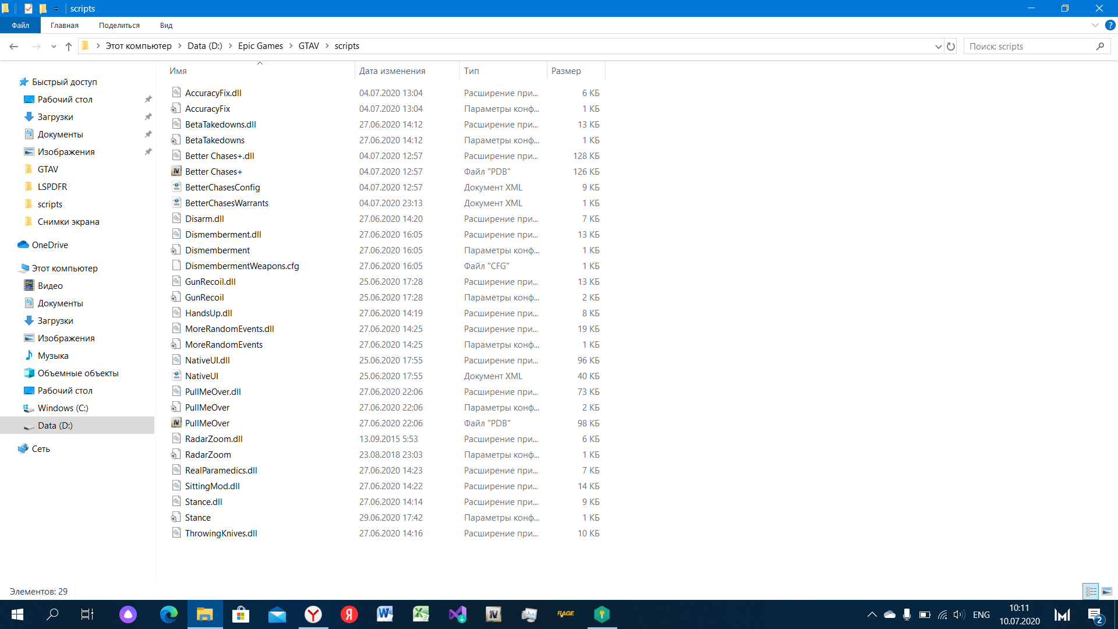Image resolution: width=1118 pixels, height=629 pixels.
Task: Switch to details view layout icon
Action: click(1091, 591)
